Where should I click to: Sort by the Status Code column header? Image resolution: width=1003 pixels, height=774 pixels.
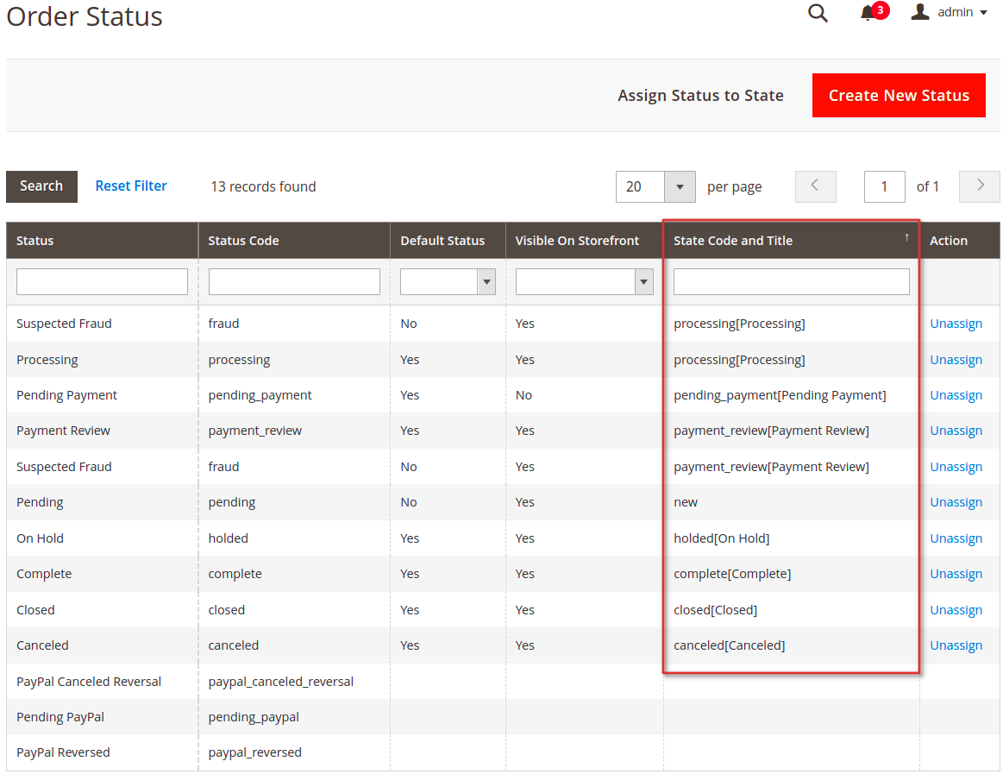coord(294,241)
